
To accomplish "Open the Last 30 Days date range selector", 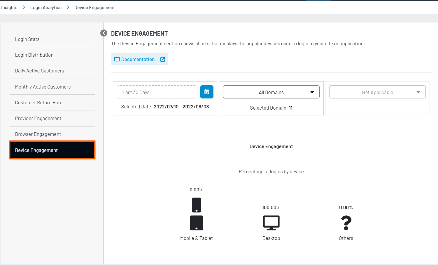I will pyautogui.click(x=157, y=92).
